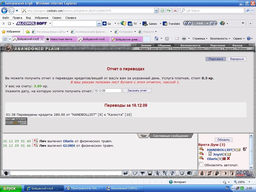Click the coins icon in bottom bar
256x192 pixels.
tap(217, 173)
